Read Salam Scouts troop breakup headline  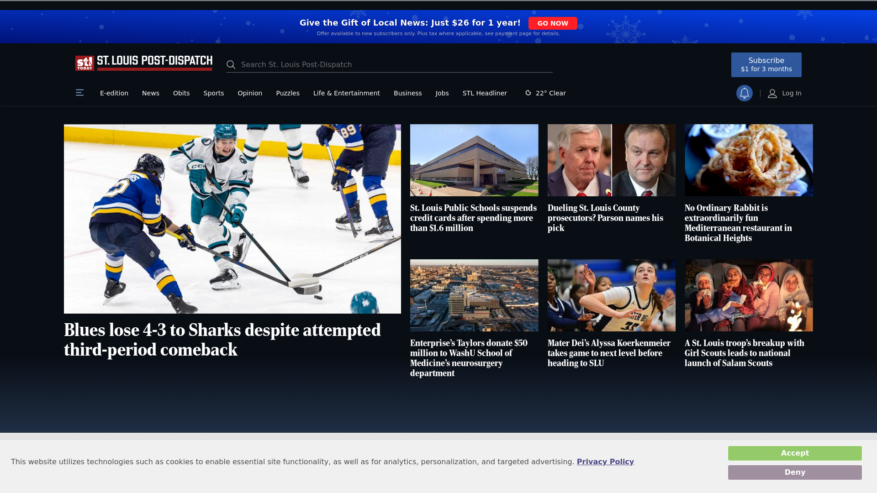(x=745, y=353)
